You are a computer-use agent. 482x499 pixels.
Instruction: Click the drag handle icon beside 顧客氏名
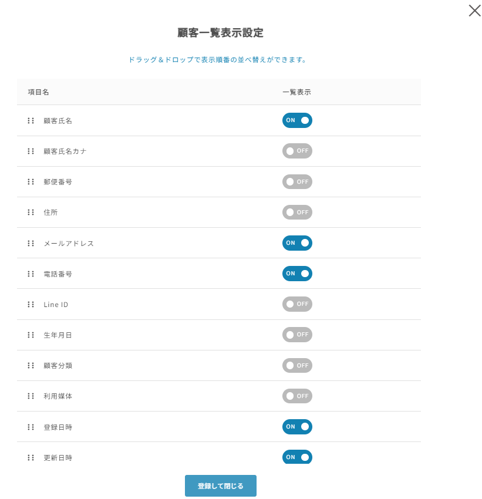31,121
